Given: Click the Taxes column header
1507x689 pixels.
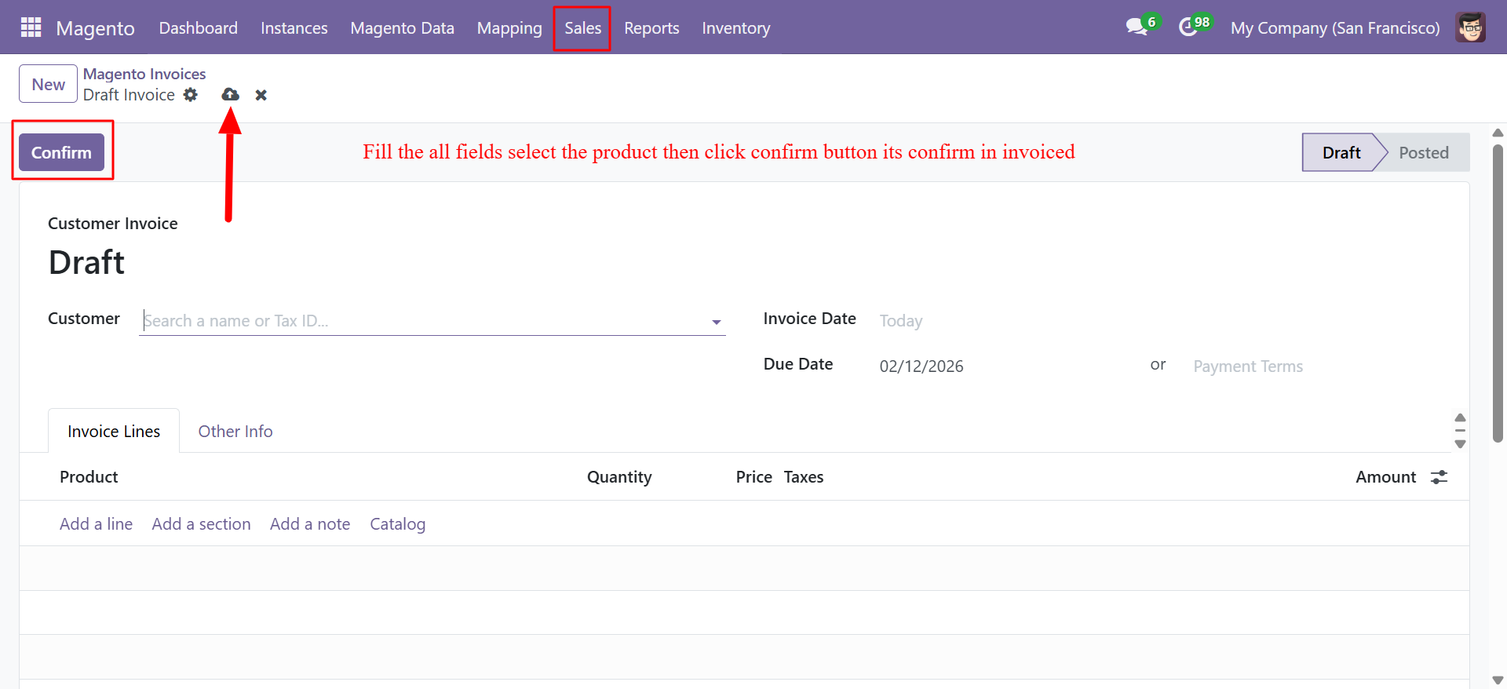Looking at the screenshot, I should coord(804,477).
